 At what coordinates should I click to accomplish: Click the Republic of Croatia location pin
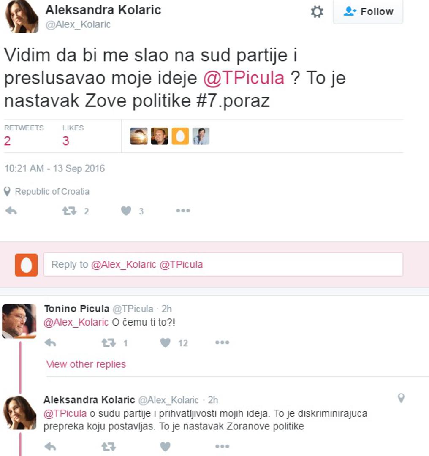coord(7,192)
